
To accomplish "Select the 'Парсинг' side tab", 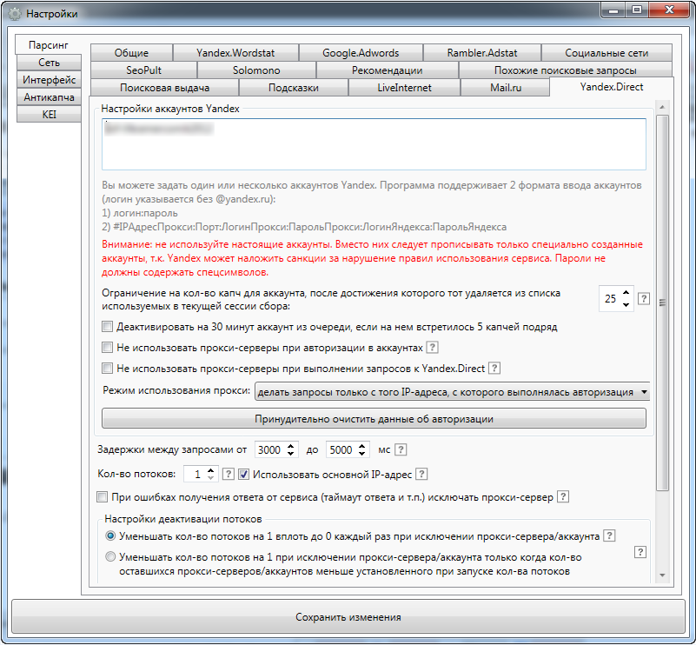I will pyautogui.click(x=49, y=45).
